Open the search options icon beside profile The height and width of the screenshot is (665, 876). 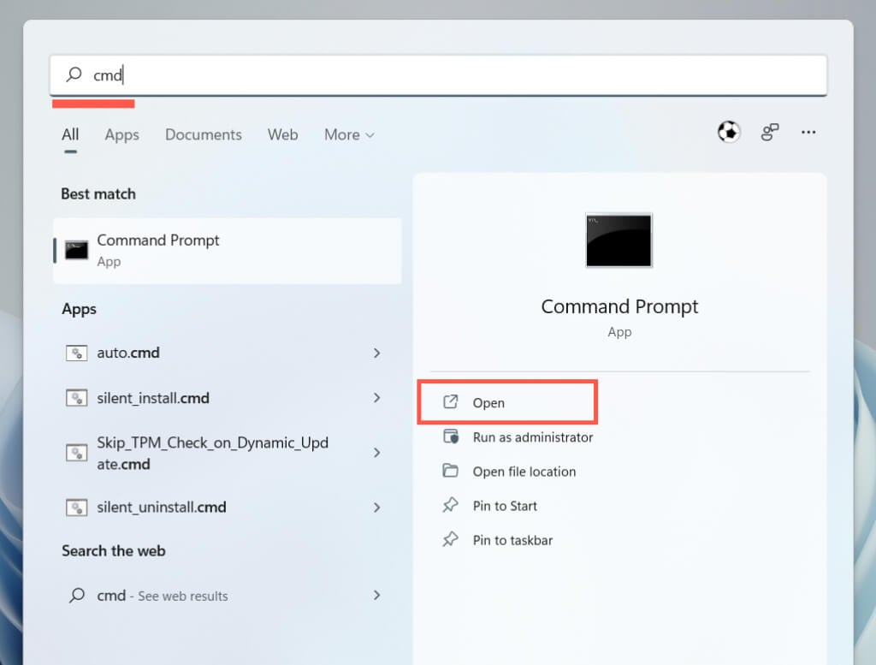[770, 132]
